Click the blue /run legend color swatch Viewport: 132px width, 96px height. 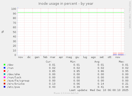pos(5,68)
